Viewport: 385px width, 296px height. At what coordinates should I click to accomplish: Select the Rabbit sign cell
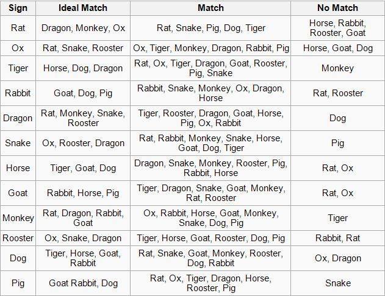(x=18, y=93)
